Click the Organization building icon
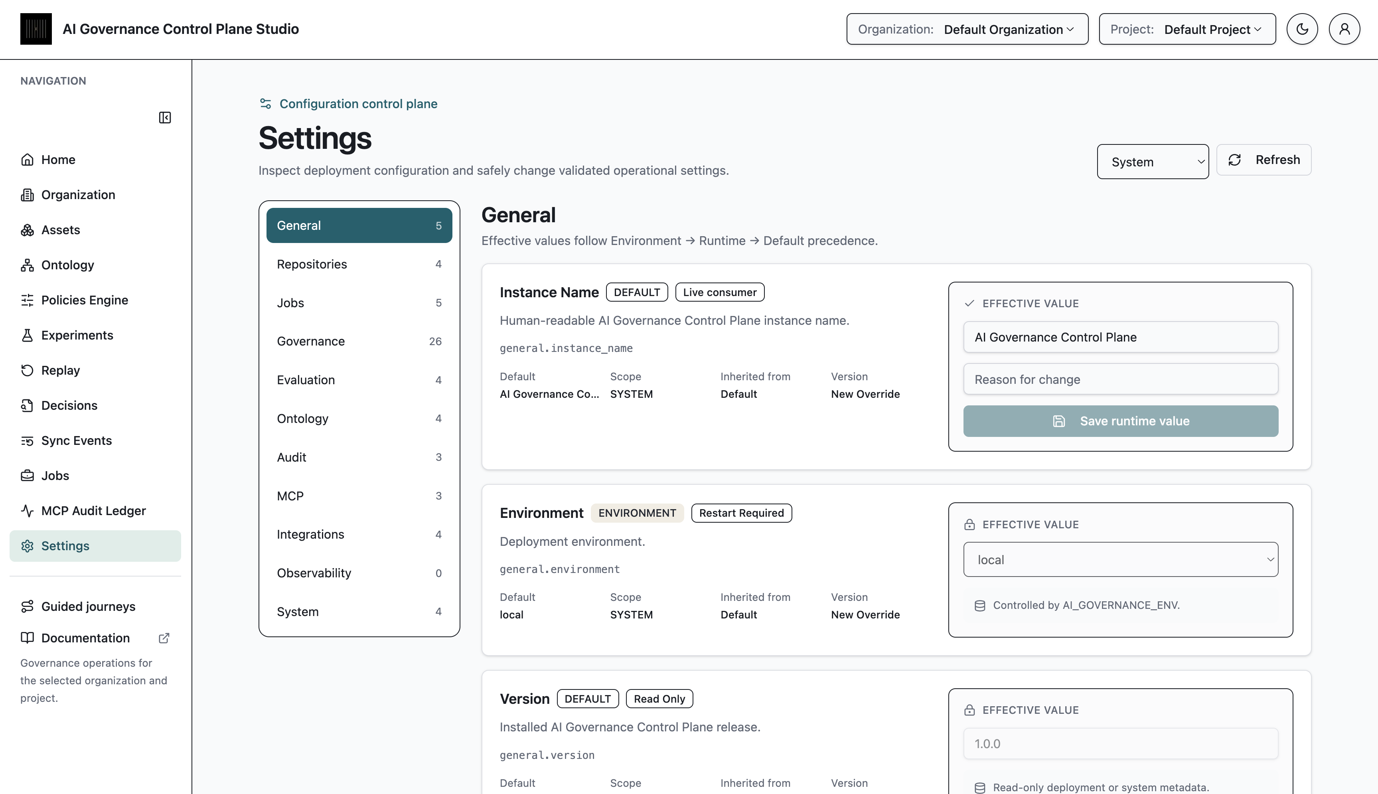 pyautogui.click(x=27, y=195)
